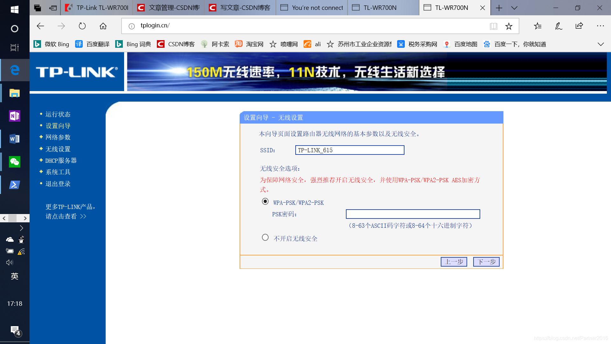Switch to the TL-WR700N tab
The height and width of the screenshot is (344, 611).
click(383, 8)
